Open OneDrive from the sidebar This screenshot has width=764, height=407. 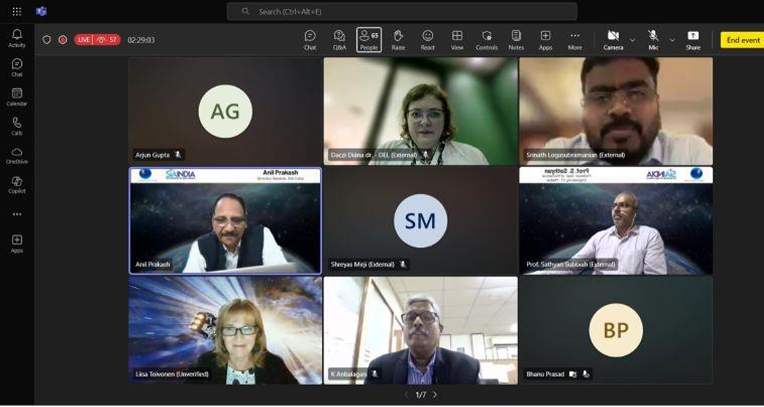(17, 155)
